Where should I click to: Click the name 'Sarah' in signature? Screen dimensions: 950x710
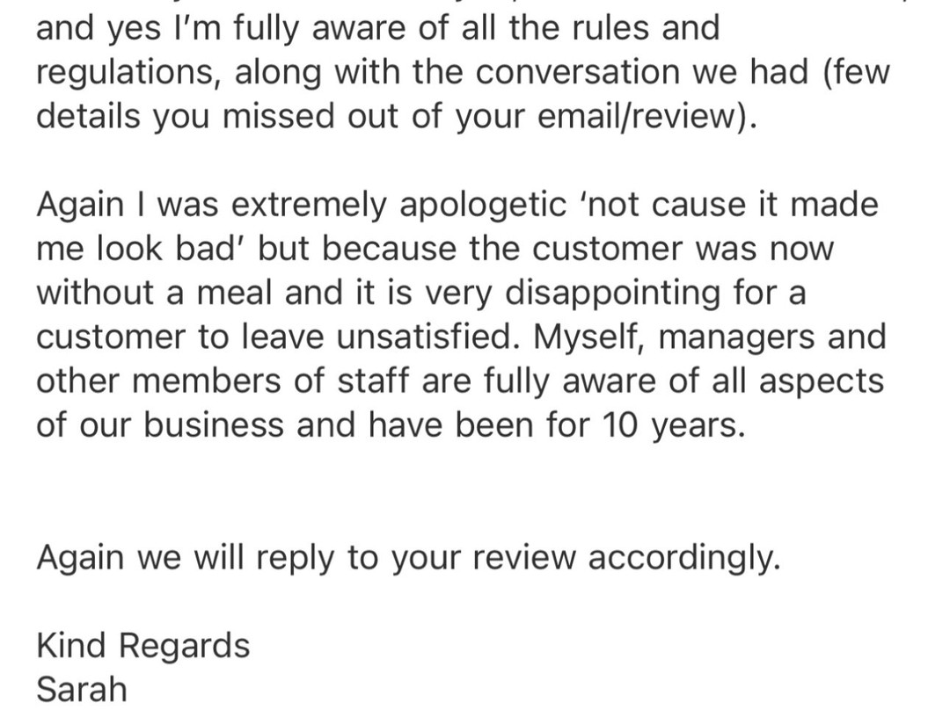(82, 689)
